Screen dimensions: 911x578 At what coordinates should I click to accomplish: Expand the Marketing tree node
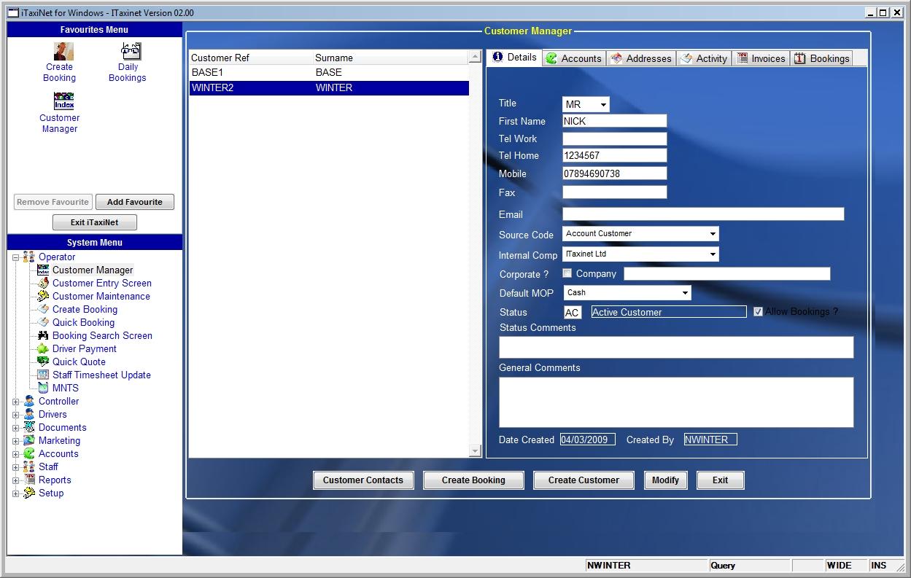16,441
